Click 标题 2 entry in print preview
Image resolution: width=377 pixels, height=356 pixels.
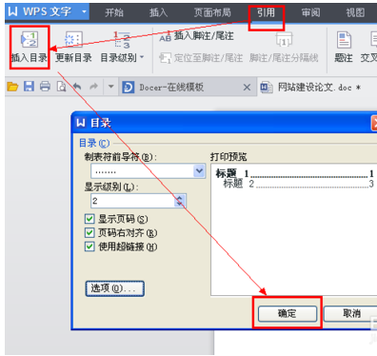pyautogui.click(x=299, y=184)
